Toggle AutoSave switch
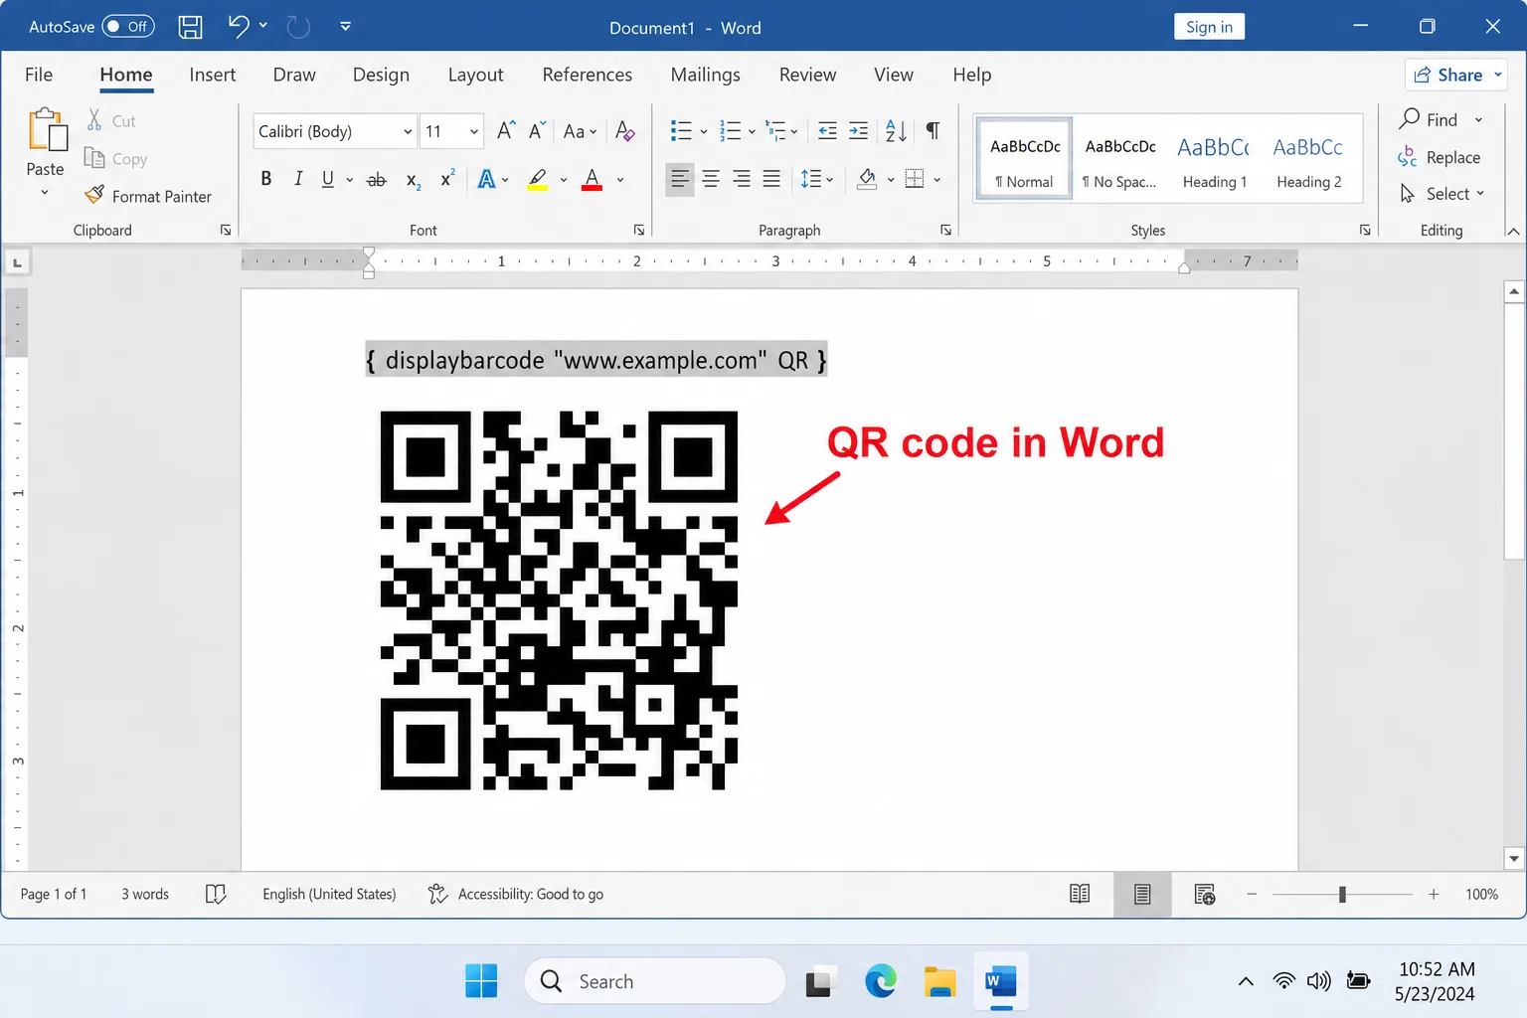 point(129,27)
